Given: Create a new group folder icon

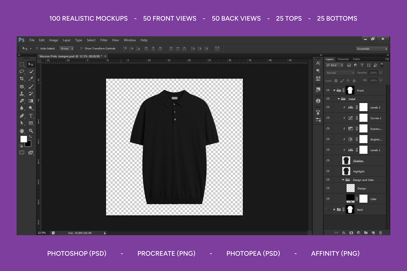Looking at the screenshot, I should pyautogui.click(x=366, y=233).
